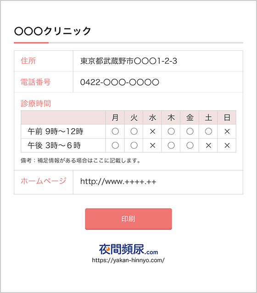This screenshot has height=293, width=257.
Task: Click the 午後 3時〜6時 row label
Action: 54,146
